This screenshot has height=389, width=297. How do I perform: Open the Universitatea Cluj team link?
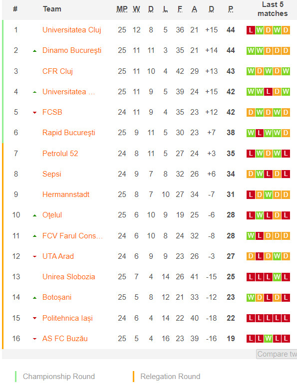click(72, 30)
